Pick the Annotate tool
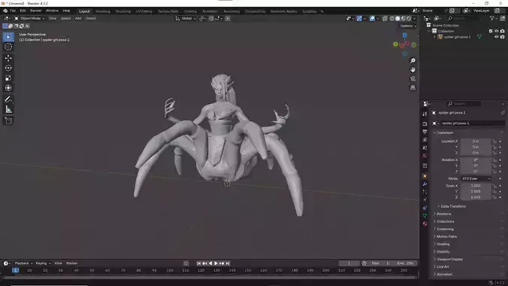Screen dimensions: 508x286 pyautogui.click(x=8, y=99)
